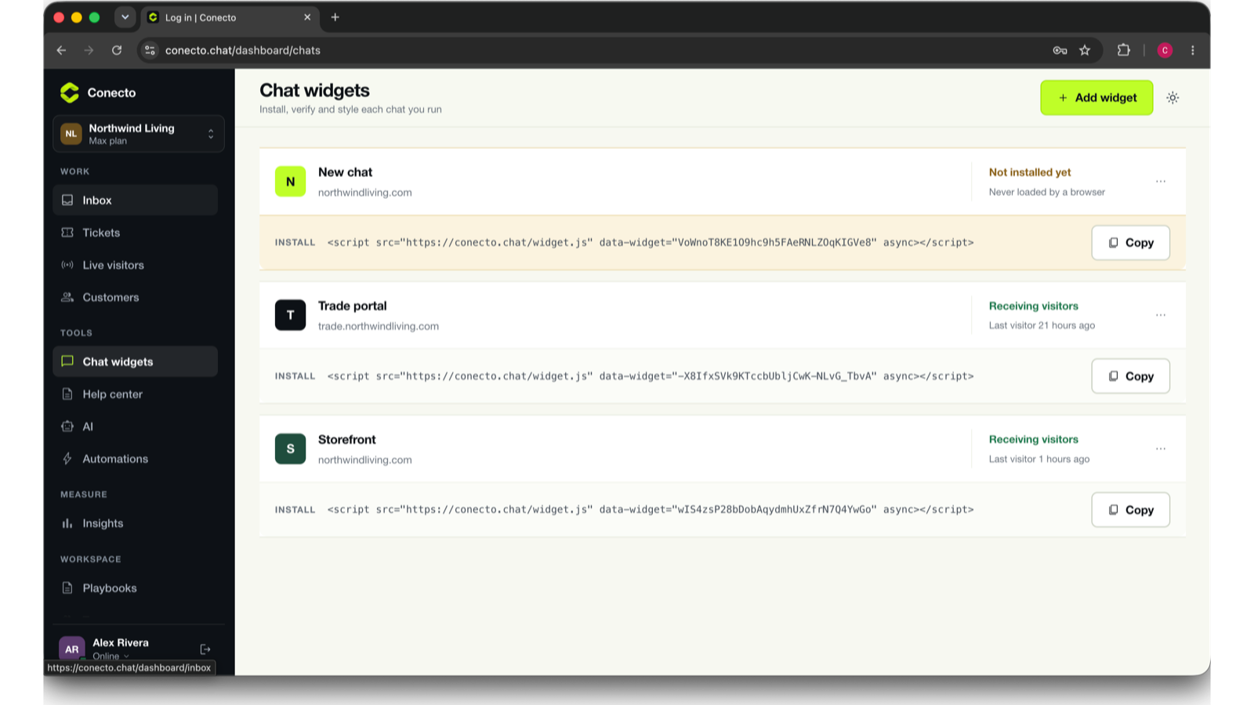The image size is (1254, 705).
Task: Open more options for New chat widget
Action: [x=1161, y=181]
